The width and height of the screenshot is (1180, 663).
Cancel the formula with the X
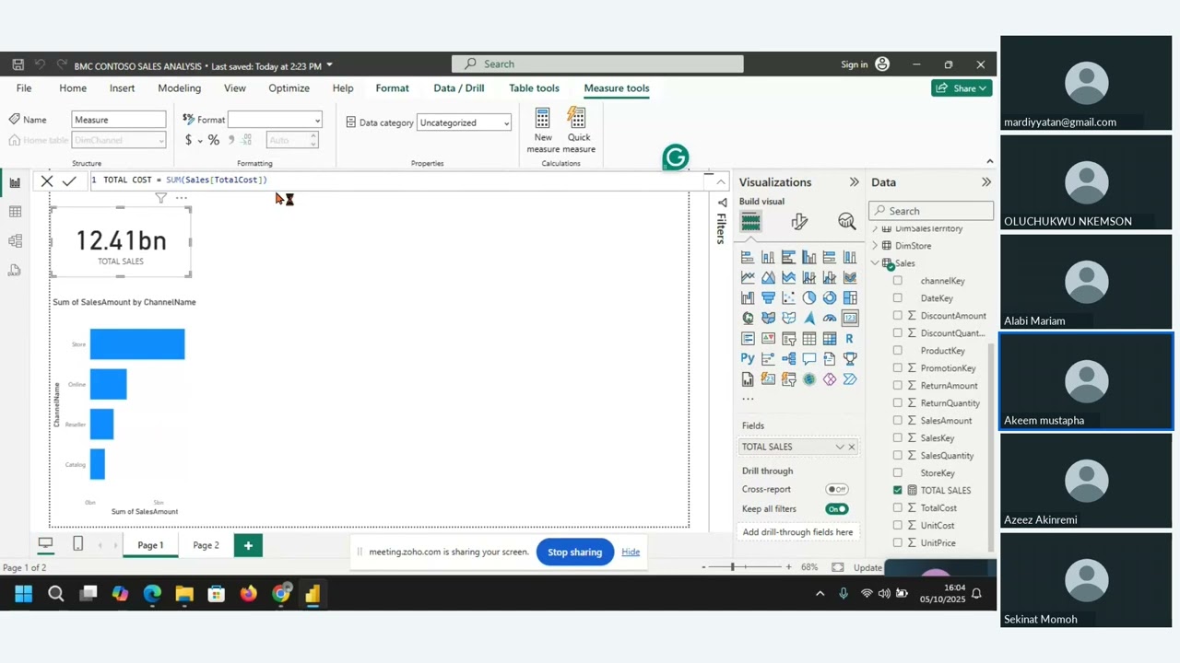pos(47,181)
